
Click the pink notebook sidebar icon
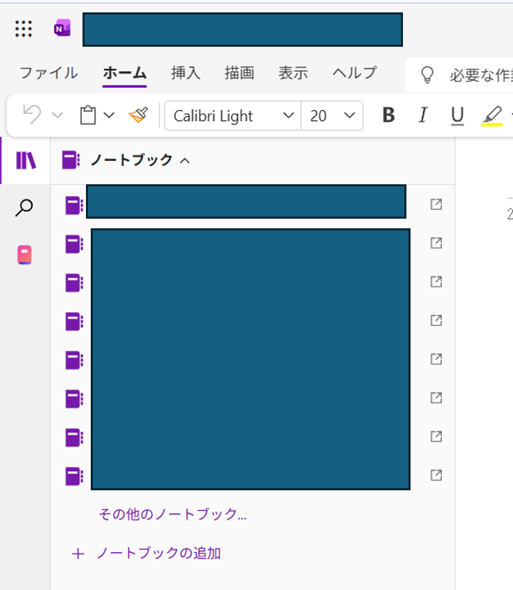(25, 254)
